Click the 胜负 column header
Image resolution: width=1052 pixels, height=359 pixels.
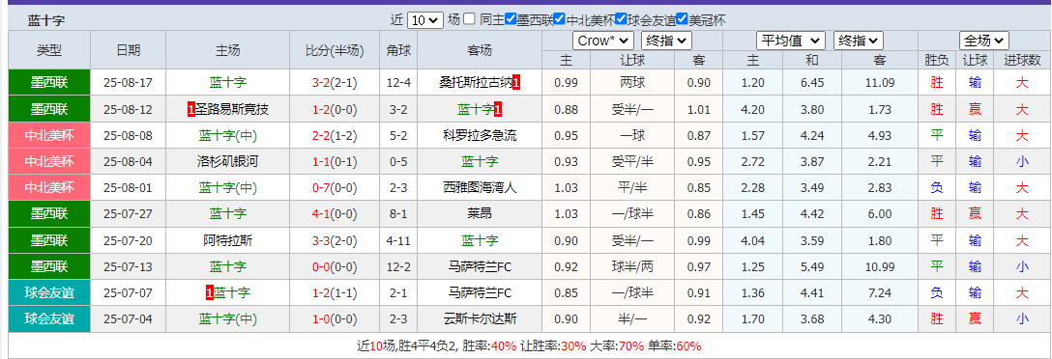[937, 60]
